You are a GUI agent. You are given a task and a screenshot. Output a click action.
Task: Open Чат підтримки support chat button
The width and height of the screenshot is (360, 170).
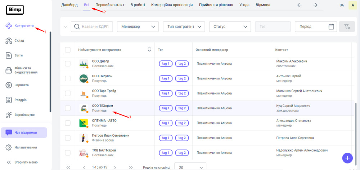pyautogui.click(x=24, y=133)
